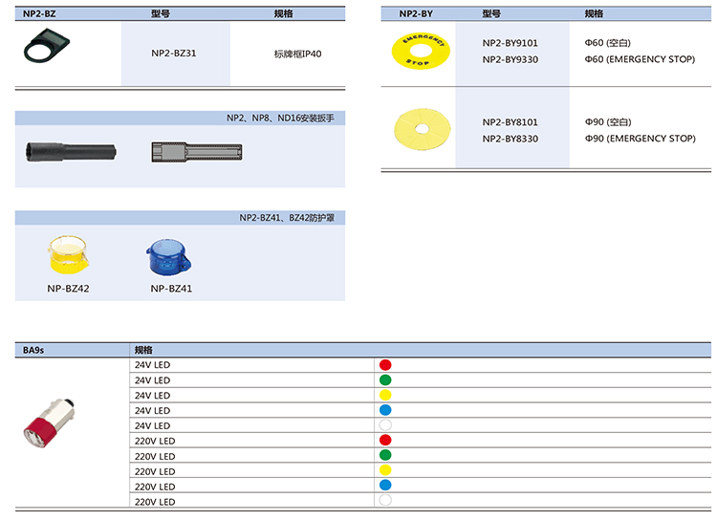Pick the green dot for 24V LED
Image resolution: width=717 pixels, height=520 pixels.
pyautogui.click(x=385, y=380)
